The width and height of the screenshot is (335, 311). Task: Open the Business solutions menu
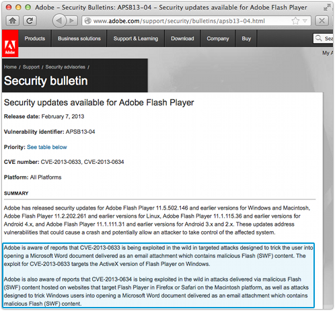tap(79, 38)
